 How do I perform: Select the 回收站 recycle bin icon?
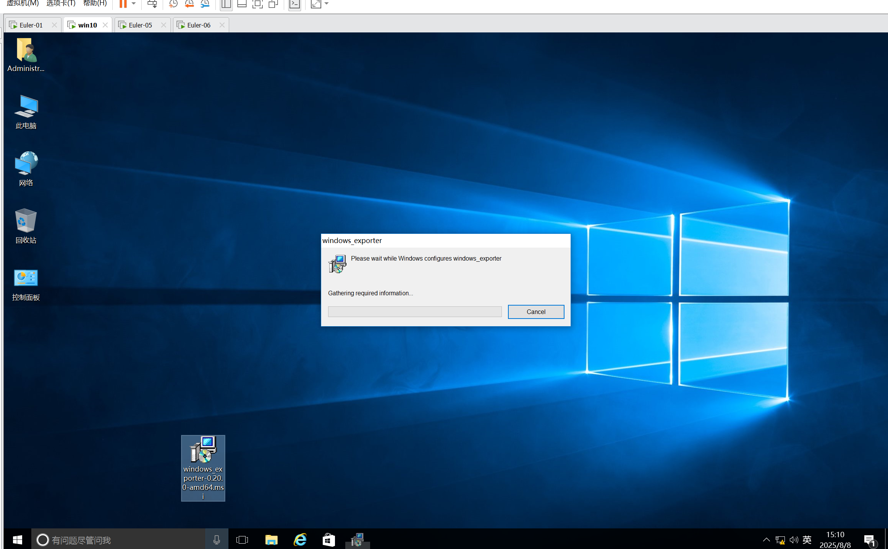pyautogui.click(x=26, y=227)
